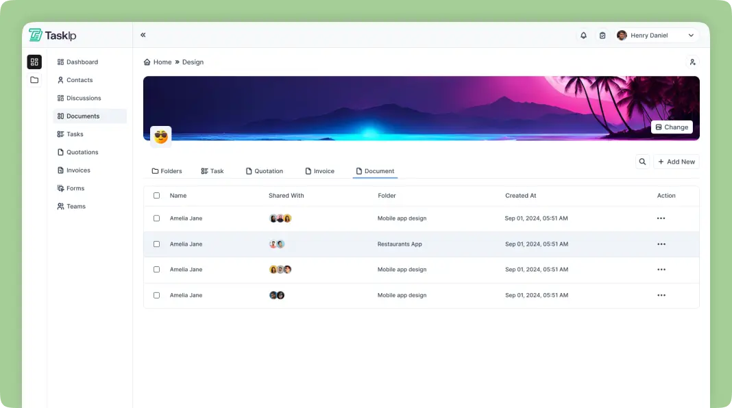
Task: Click the Change cover button
Action: pyautogui.click(x=671, y=127)
